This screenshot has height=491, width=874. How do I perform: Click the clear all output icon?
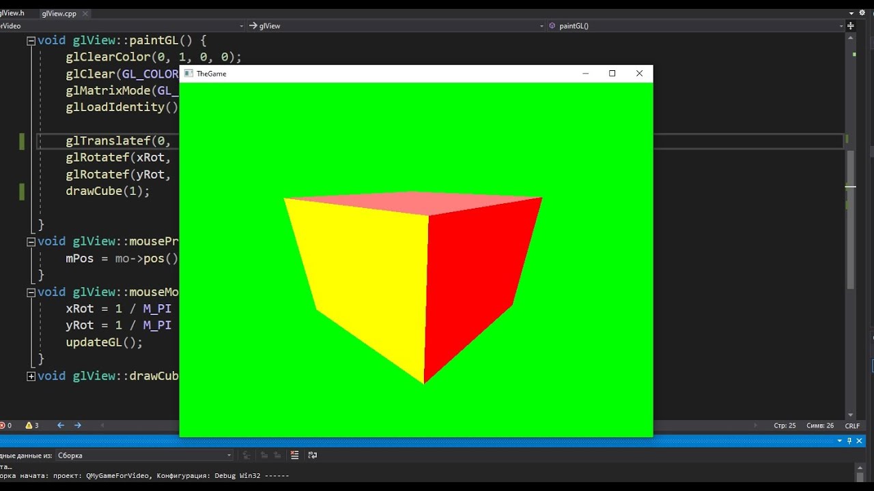pos(295,456)
